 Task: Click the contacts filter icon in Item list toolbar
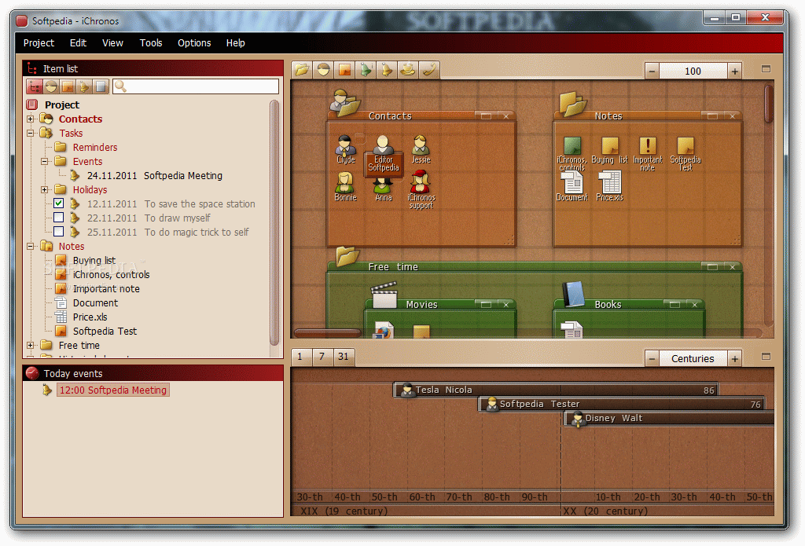[x=51, y=86]
